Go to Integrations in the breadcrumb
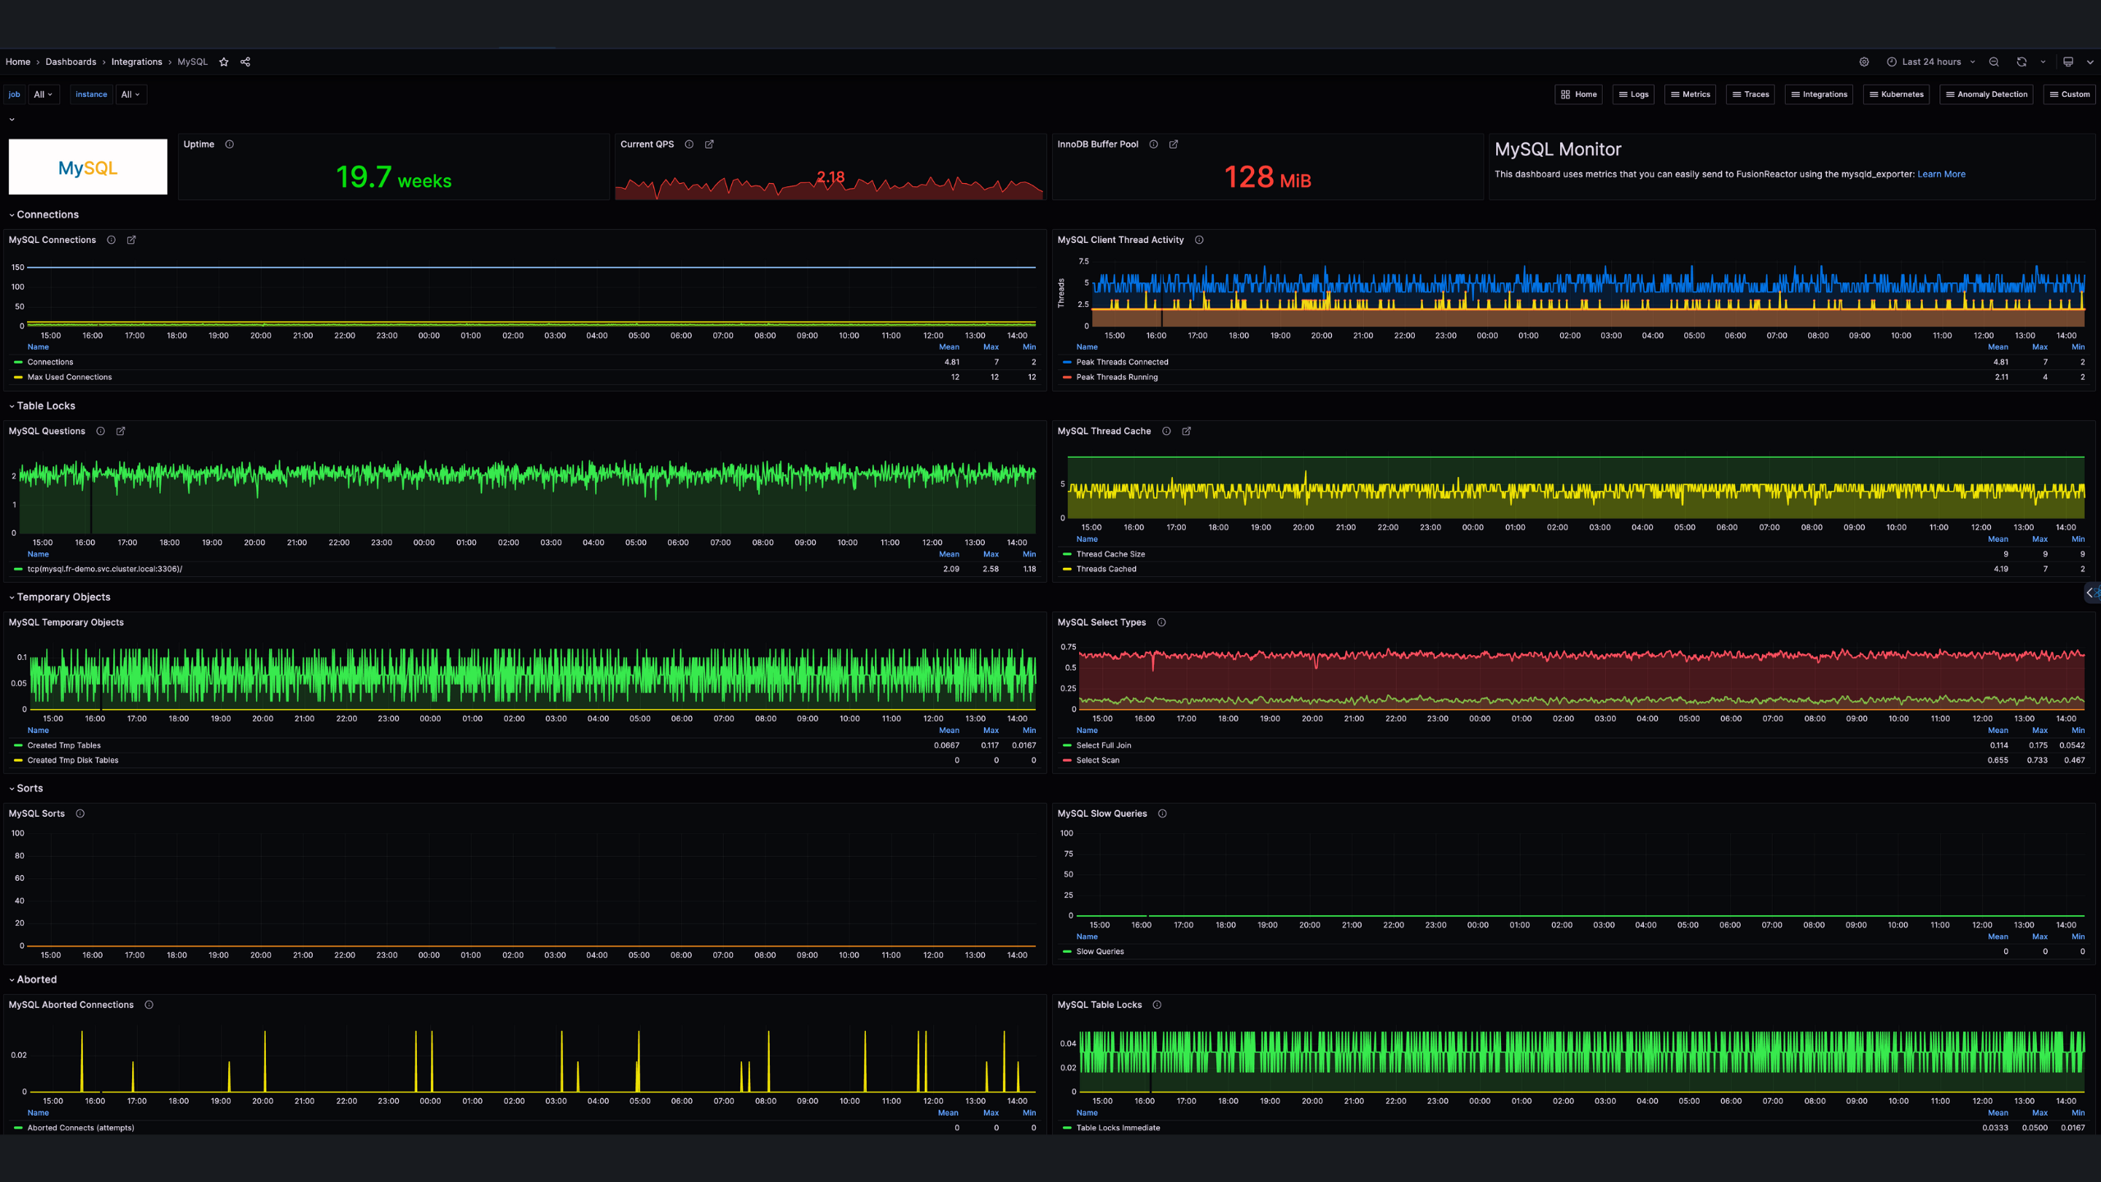Viewport: 2101px width, 1182px height. (x=136, y=62)
